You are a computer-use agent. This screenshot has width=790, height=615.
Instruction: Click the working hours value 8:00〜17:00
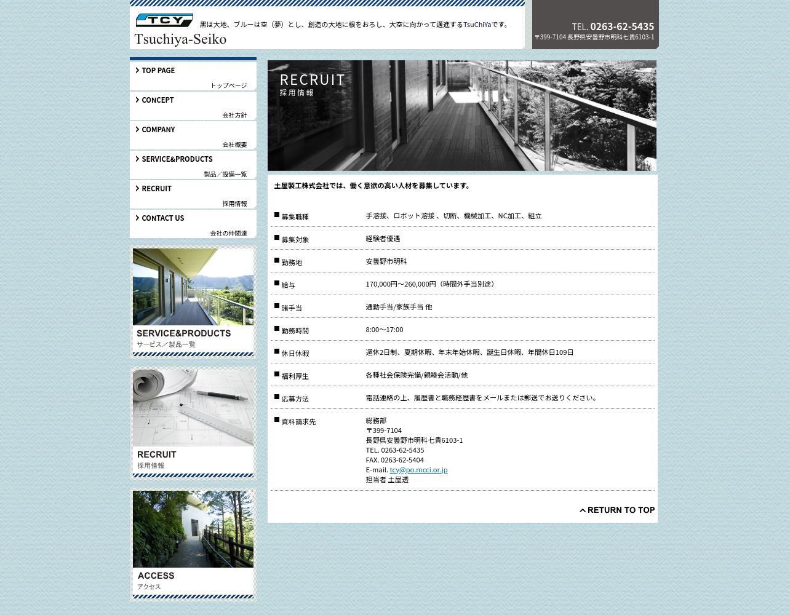[385, 330]
